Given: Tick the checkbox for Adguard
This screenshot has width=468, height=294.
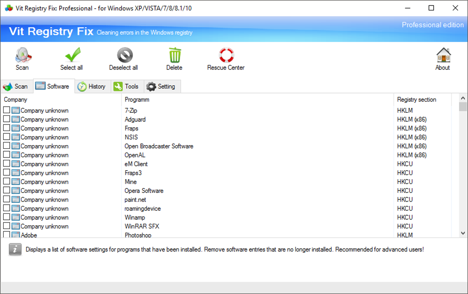Looking at the screenshot, I should (6, 119).
